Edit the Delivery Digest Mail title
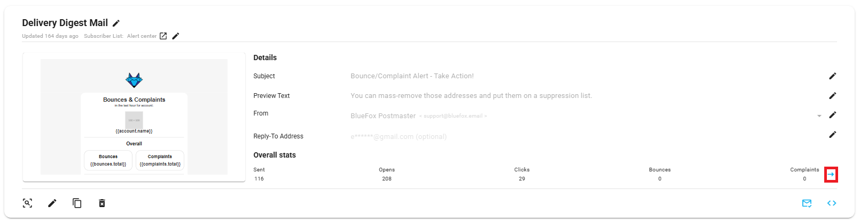 (x=116, y=23)
